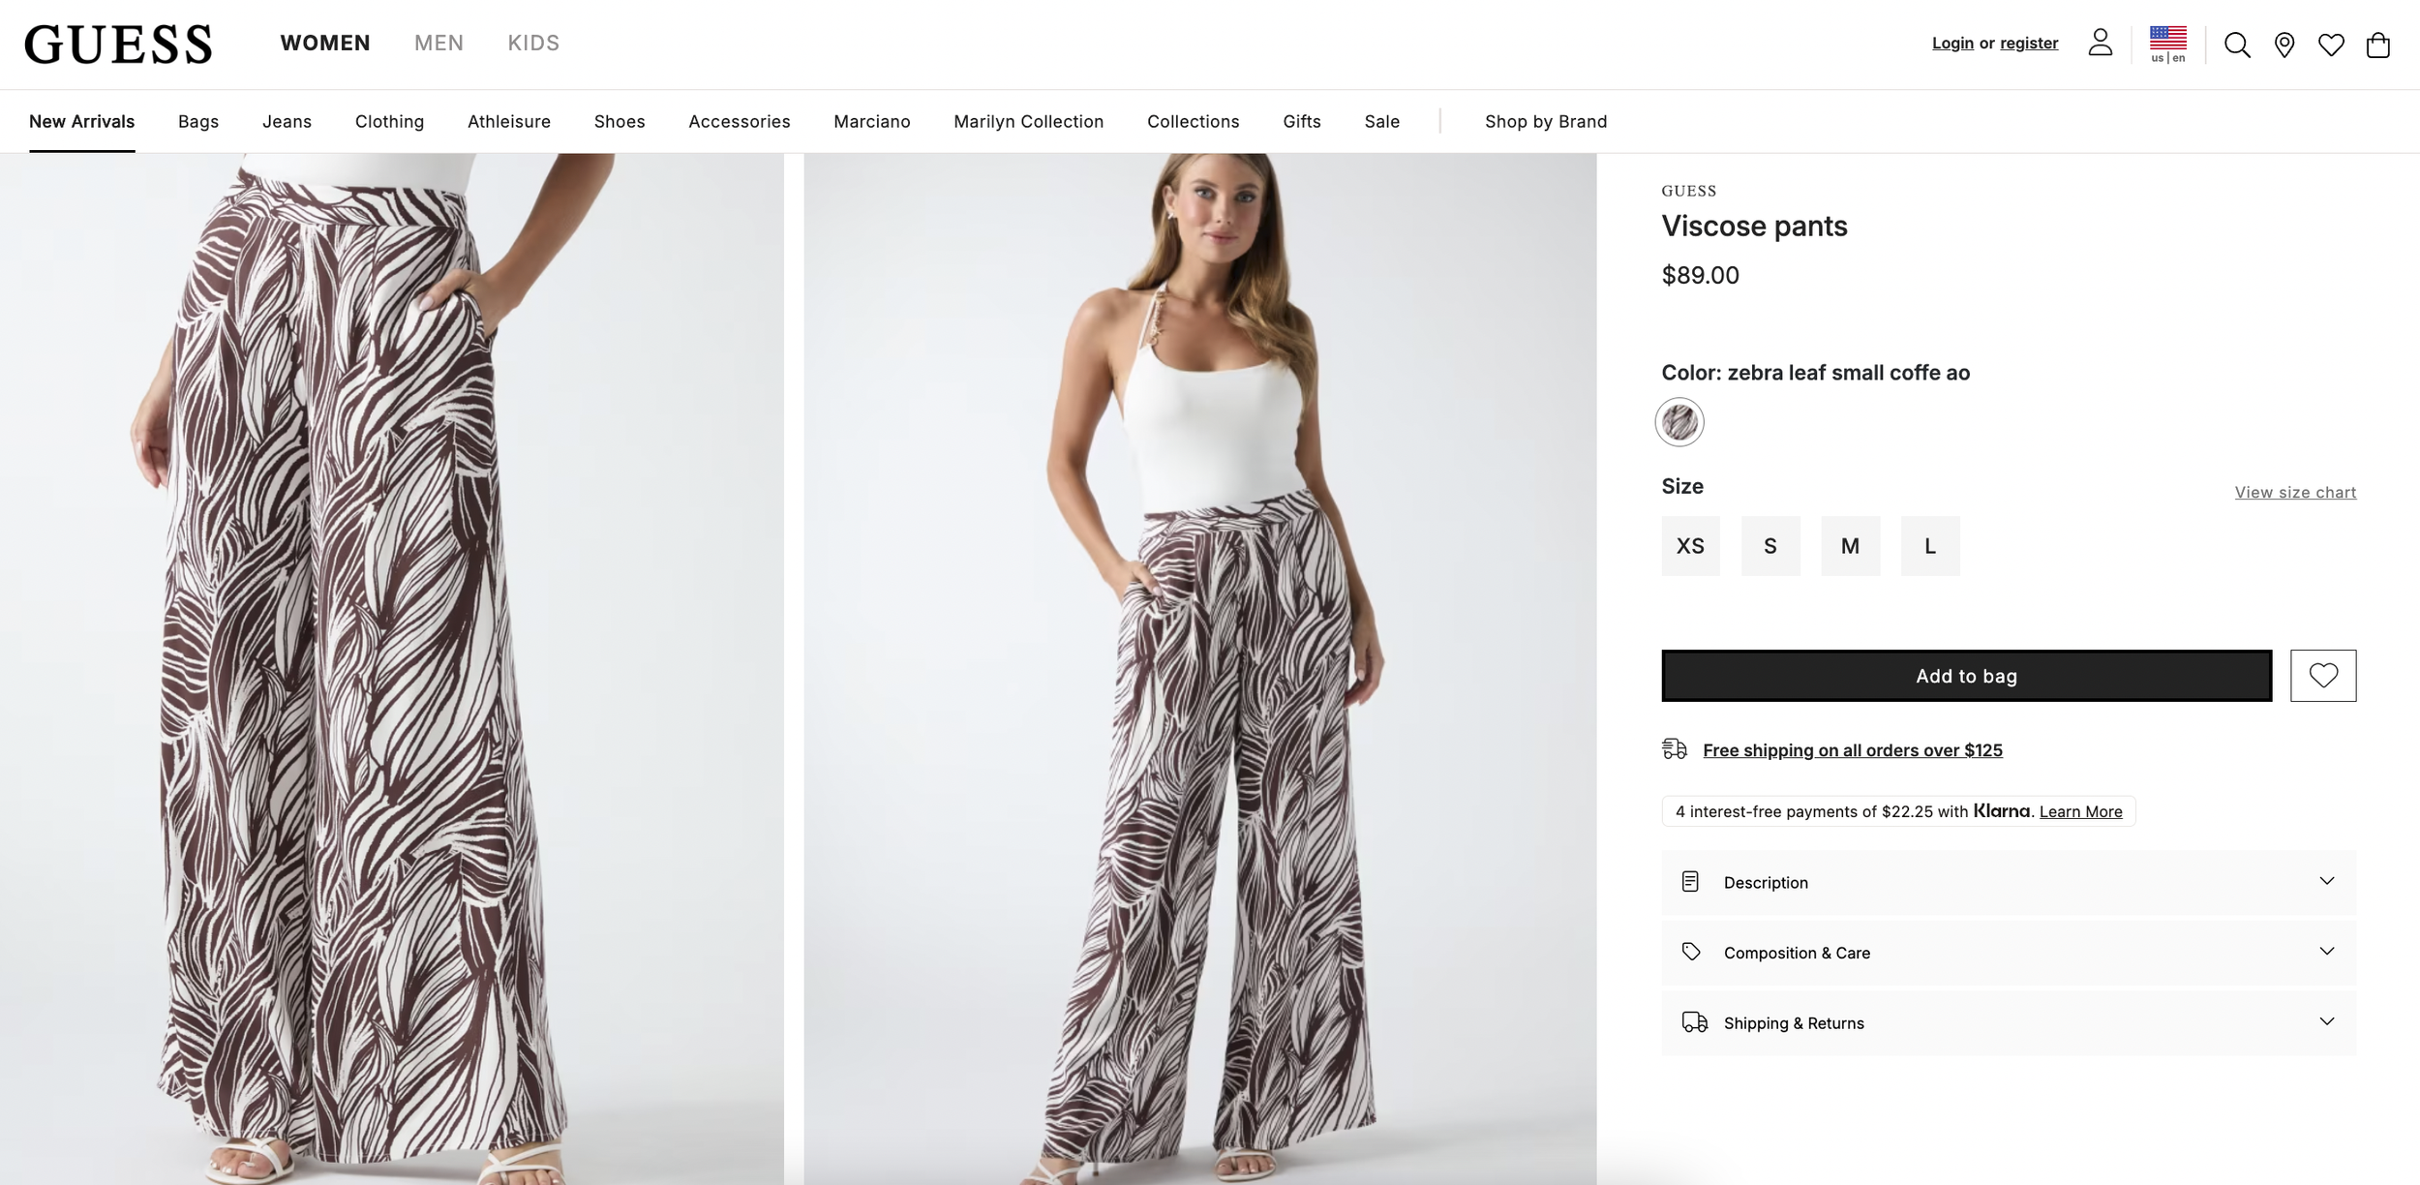2420x1185 pixels.
Task: Open the shopping bag icon
Action: (2378, 45)
